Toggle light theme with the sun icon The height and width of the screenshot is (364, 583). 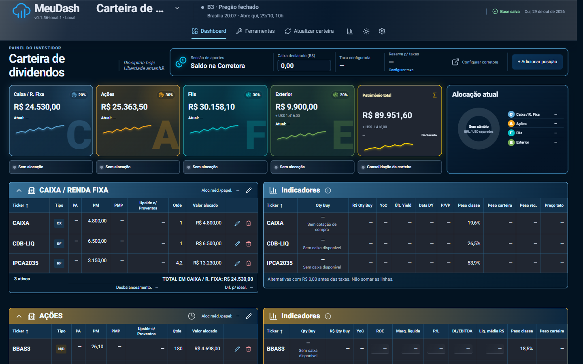pyautogui.click(x=366, y=31)
